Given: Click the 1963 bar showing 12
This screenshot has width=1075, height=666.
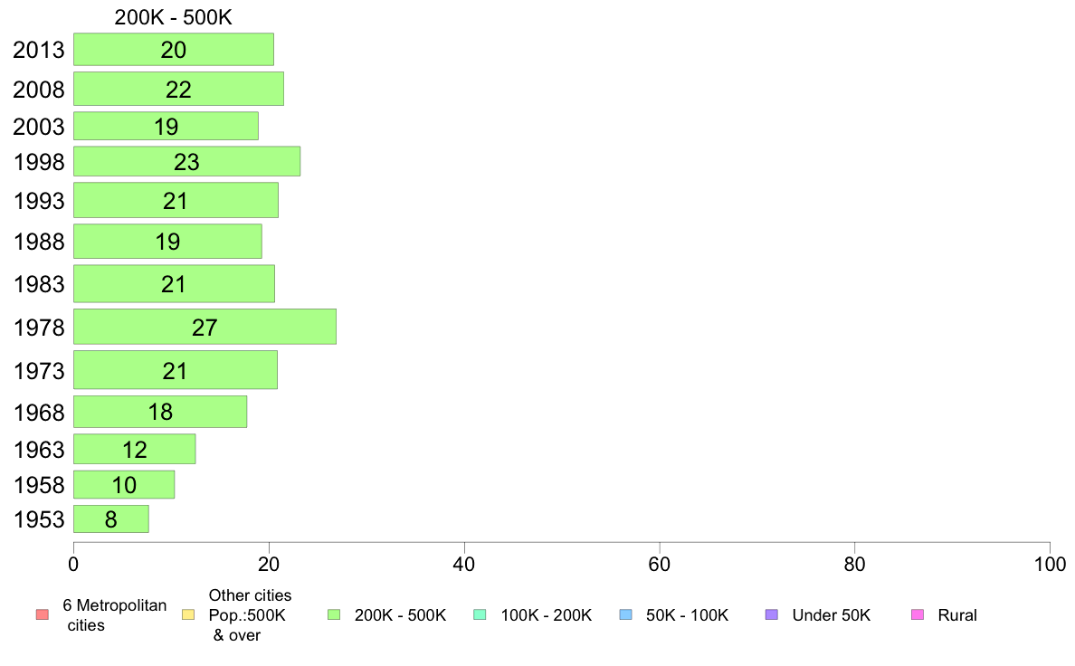Looking at the screenshot, I should click(134, 449).
